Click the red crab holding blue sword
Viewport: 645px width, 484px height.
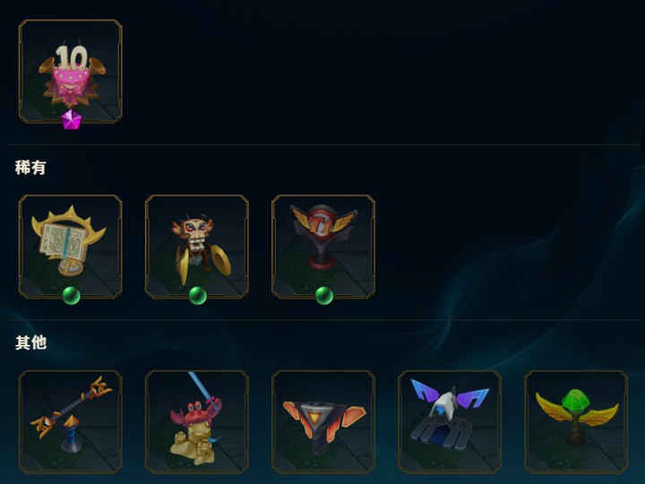pyautogui.click(x=196, y=411)
